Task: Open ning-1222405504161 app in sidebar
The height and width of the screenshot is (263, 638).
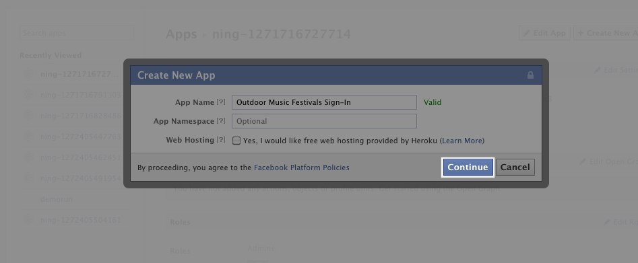Action: (x=81, y=221)
